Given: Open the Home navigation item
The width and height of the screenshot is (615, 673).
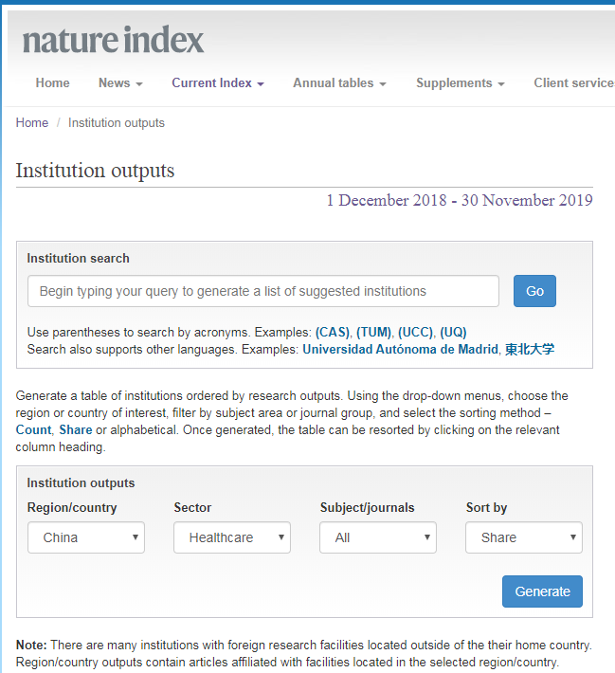Looking at the screenshot, I should 52,82.
